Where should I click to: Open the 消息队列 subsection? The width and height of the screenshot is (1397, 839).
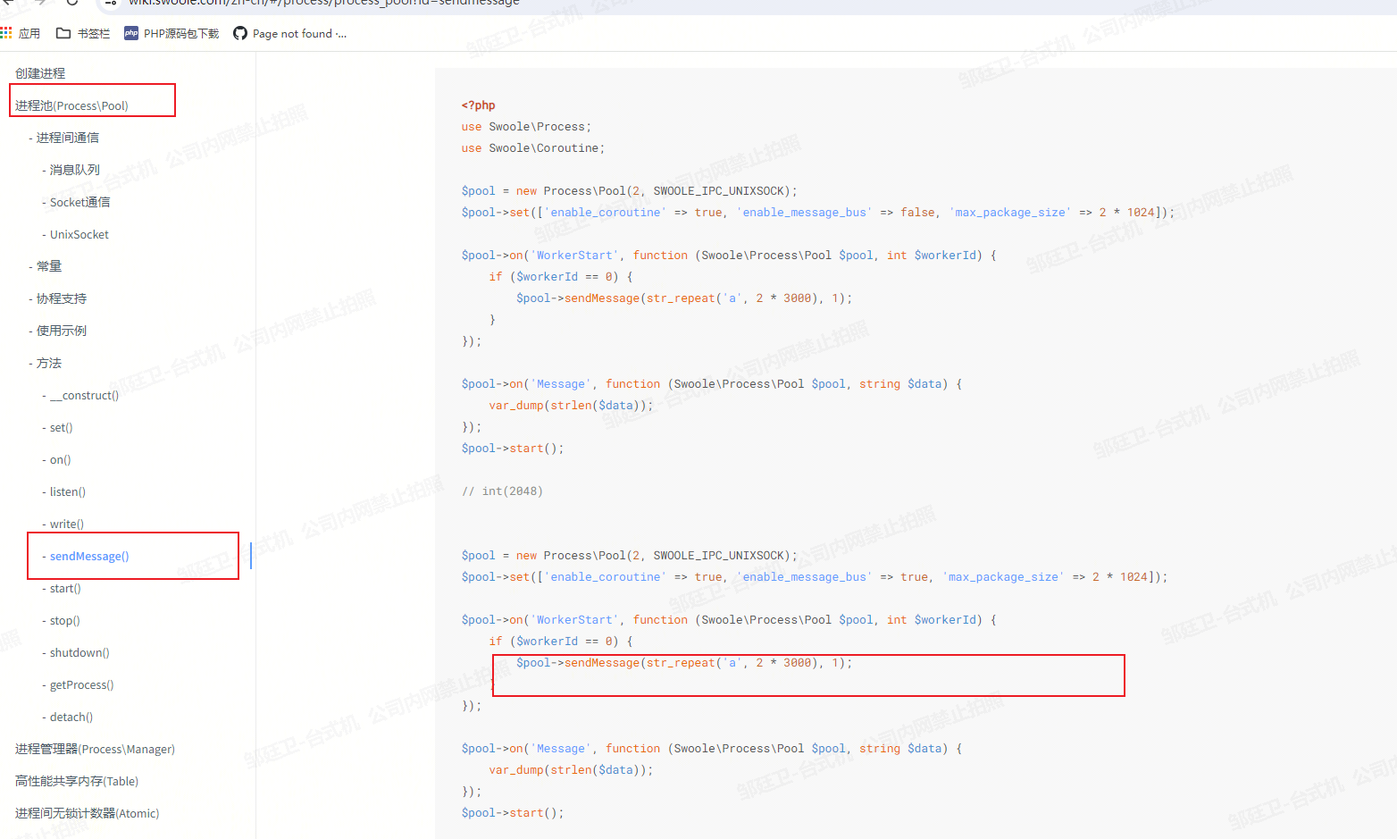coord(74,170)
